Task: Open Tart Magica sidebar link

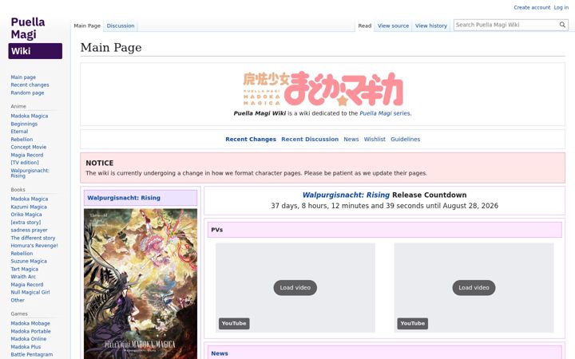Action: 24,270
